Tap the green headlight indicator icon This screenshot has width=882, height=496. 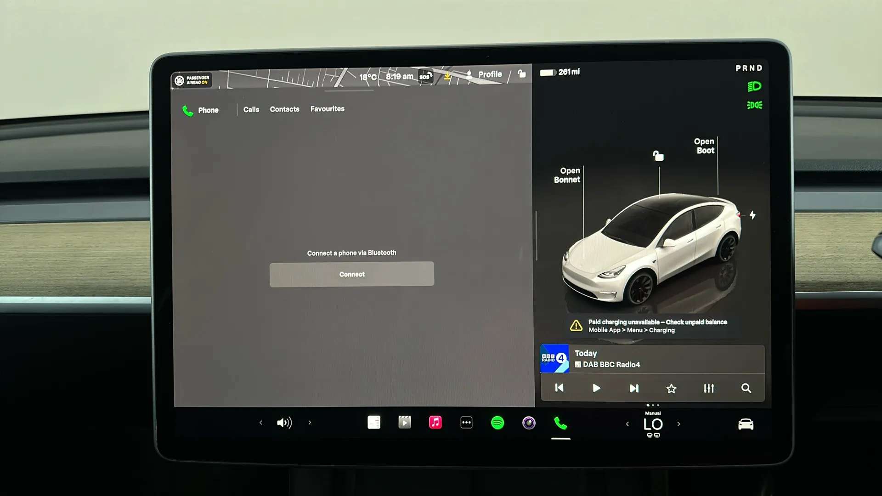click(x=754, y=86)
